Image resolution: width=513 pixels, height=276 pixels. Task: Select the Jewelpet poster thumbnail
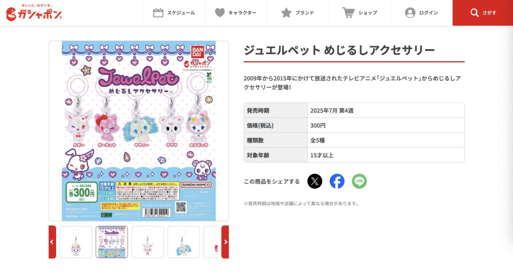tap(112, 242)
